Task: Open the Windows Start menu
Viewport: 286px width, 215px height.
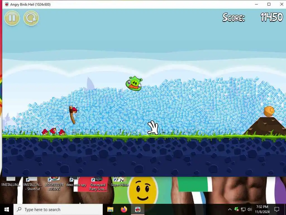Action: (x=7, y=209)
